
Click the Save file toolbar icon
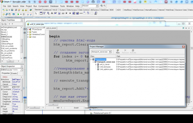(12, 10)
